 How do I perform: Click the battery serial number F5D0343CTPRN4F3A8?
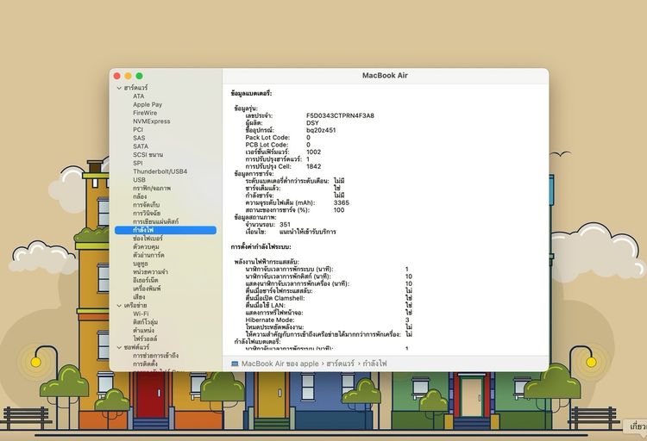coord(340,115)
